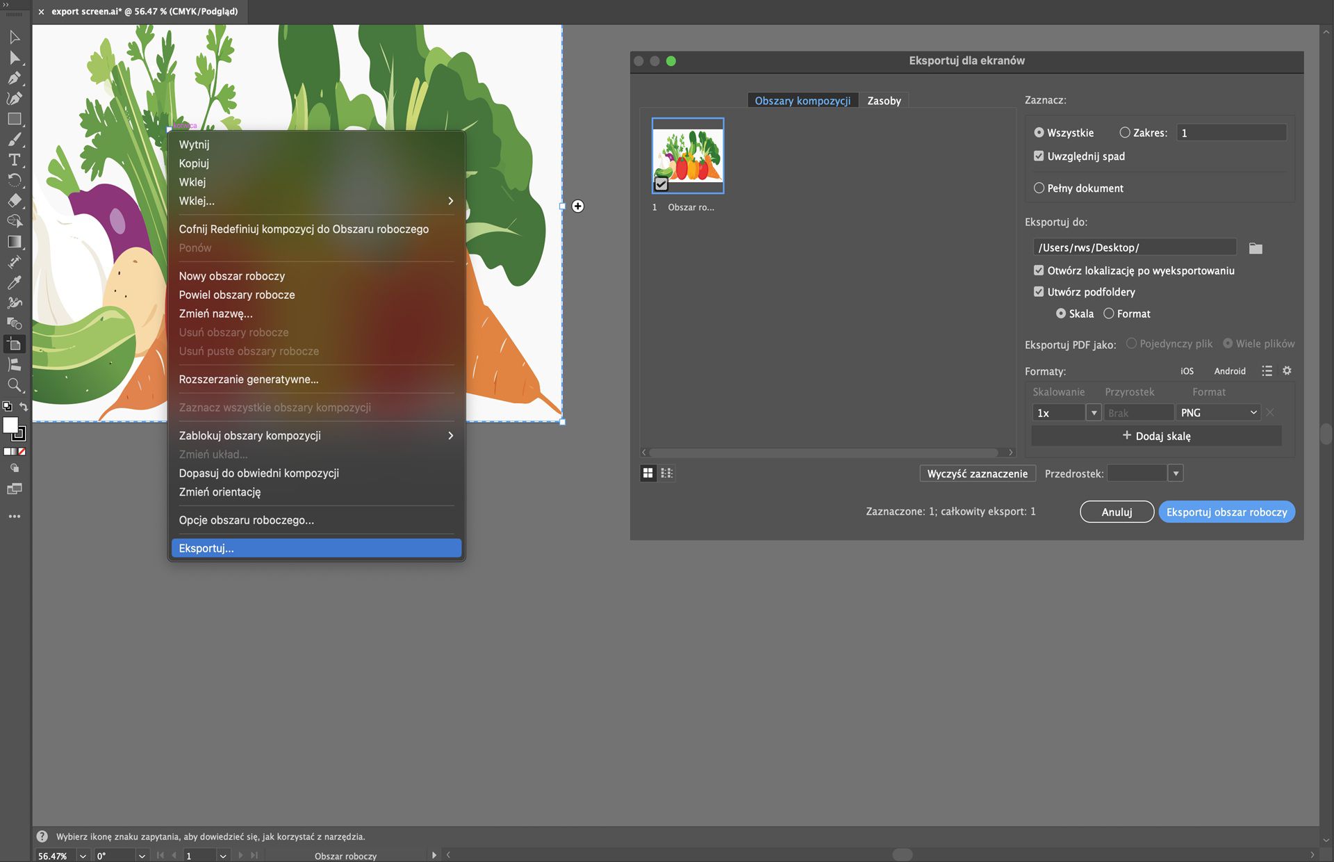Choose the Pen tool
Screen dimensions: 1334x862
(15, 78)
